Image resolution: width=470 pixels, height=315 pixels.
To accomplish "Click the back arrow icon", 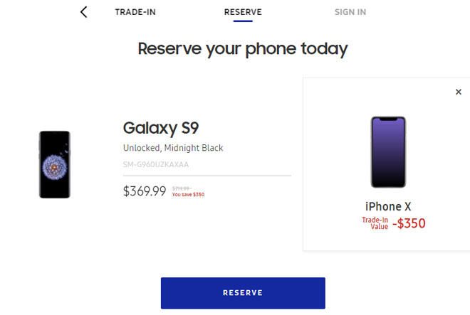I will [84, 12].
